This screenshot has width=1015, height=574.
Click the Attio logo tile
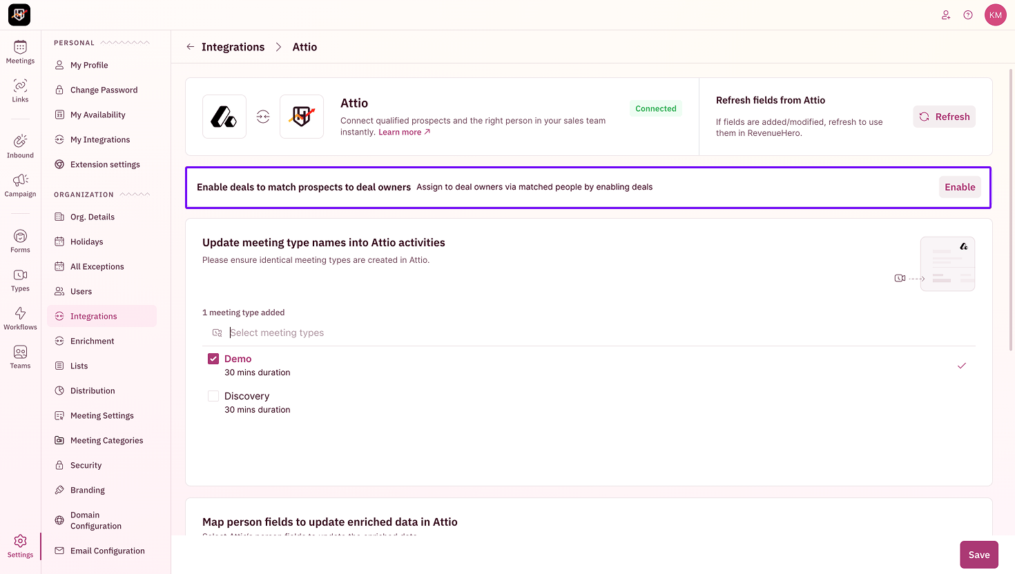tap(224, 117)
